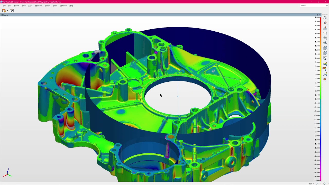Click the 1.000 label on the color scale
This screenshot has height=185, width=329.
click(x=317, y=58)
